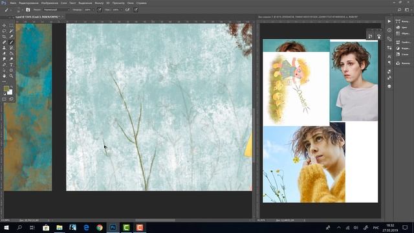Select the Zoom tool
The height and width of the screenshot is (233, 414).
click(x=11, y=76)
